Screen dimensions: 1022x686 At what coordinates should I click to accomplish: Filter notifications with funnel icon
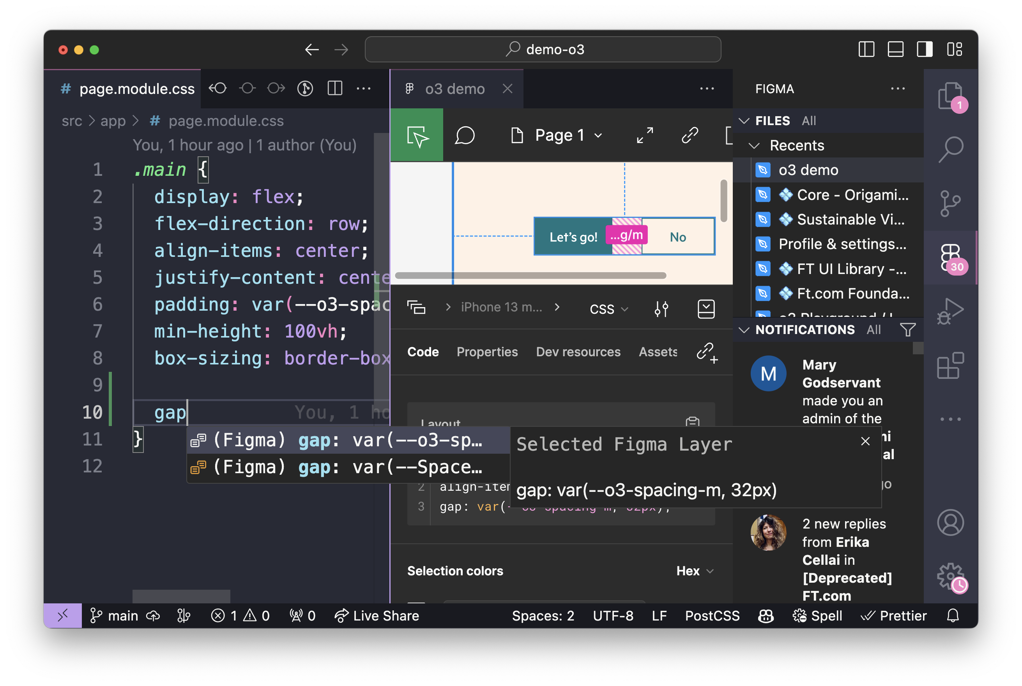click(x=908, y=329)
